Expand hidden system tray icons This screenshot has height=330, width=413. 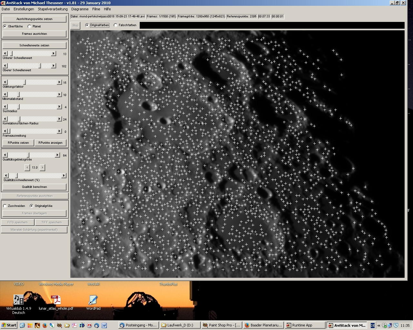tap(379, 325)
